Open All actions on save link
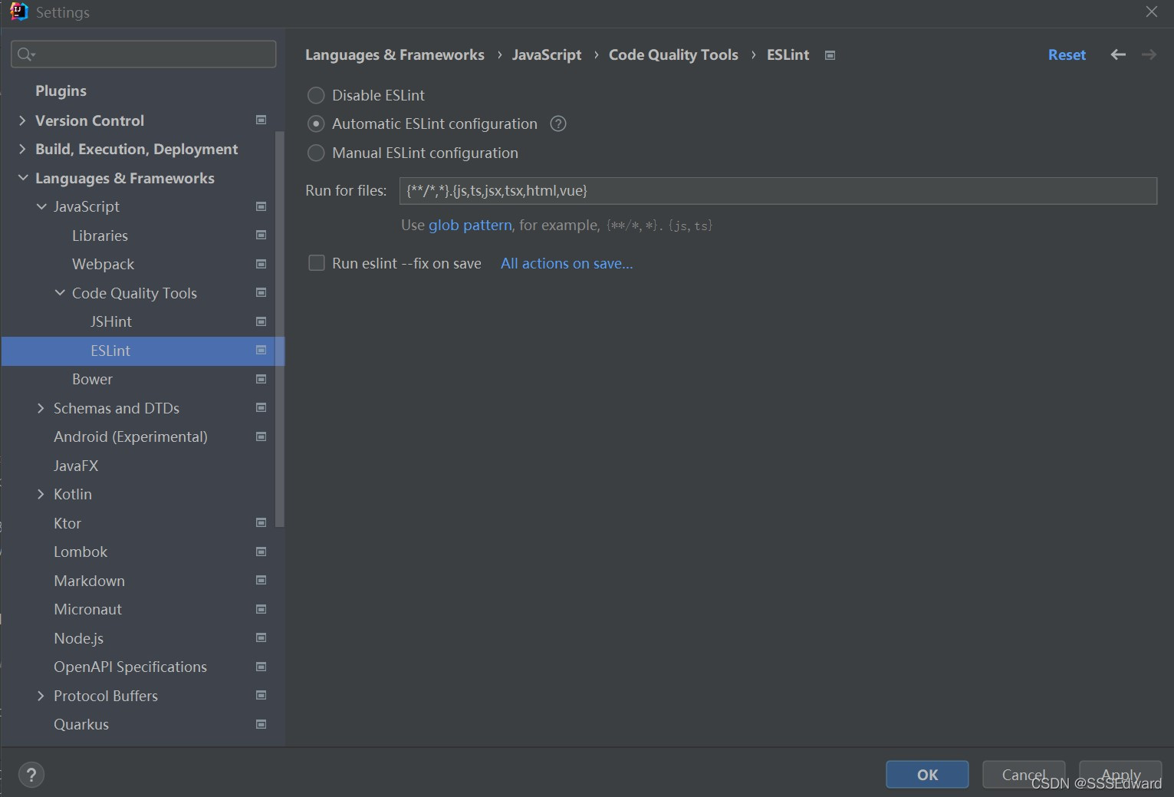This screenshot has width=1174, height=797. tap(567, 263)
